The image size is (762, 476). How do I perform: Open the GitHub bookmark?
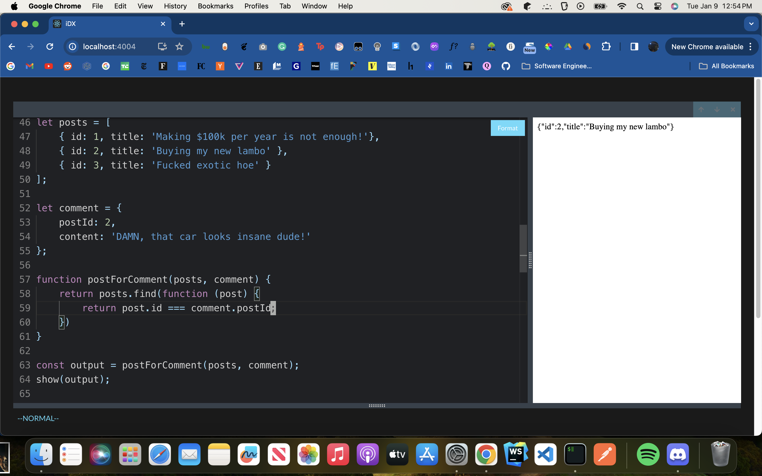click(506, 66)
